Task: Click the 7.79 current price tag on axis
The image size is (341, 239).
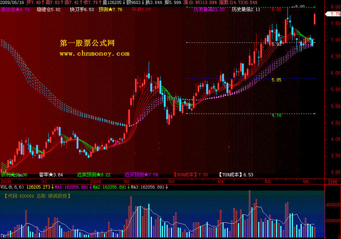Action: pos(334,14)
